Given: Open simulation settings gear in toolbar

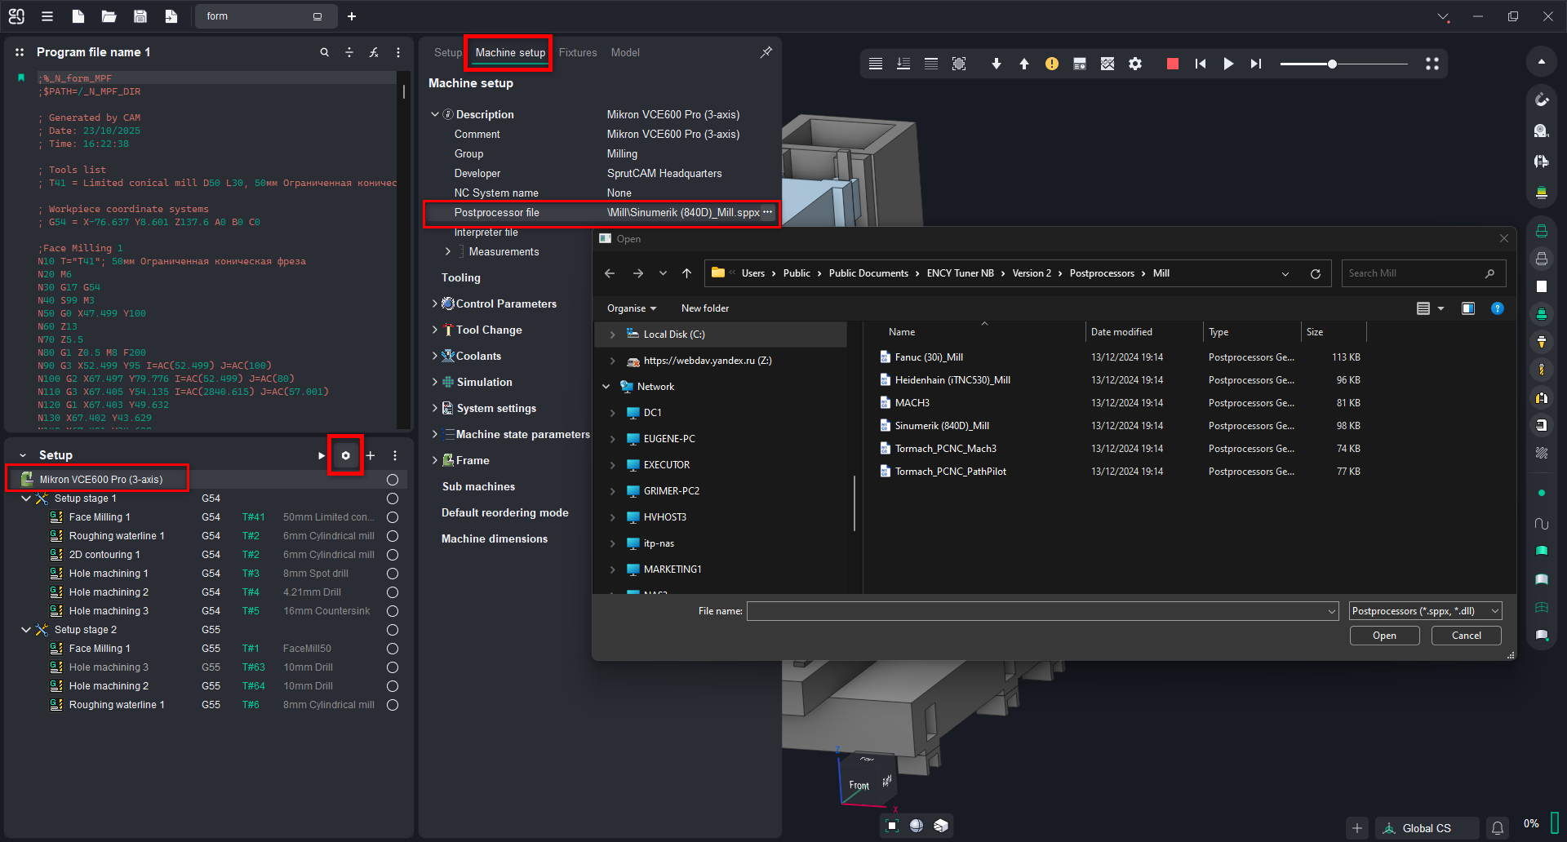Looking at the screenshot, I should pyautogui.click(x=1135, y=64).
